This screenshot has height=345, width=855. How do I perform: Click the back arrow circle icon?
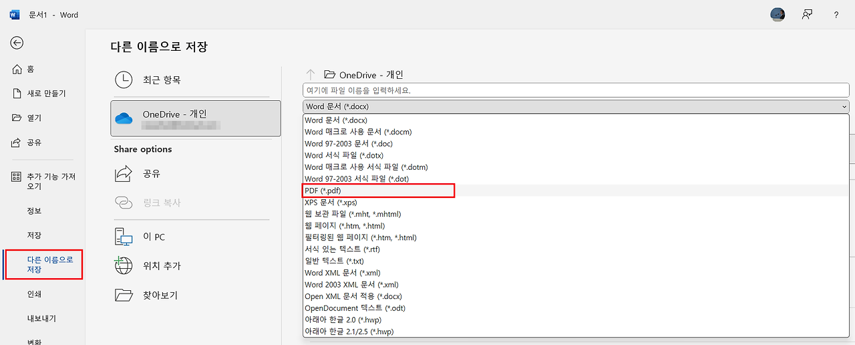click(17, 43)
